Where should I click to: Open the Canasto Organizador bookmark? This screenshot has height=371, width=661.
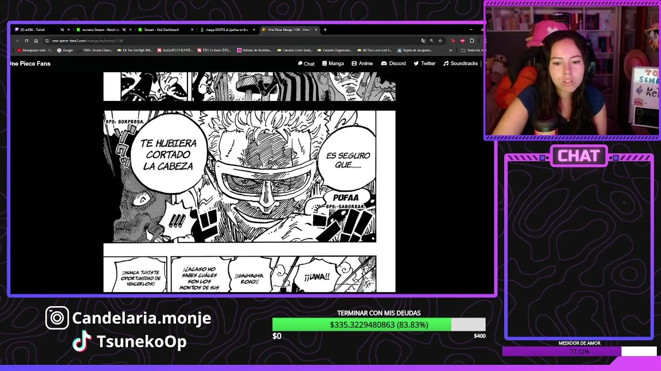click(x=334, y=50)
